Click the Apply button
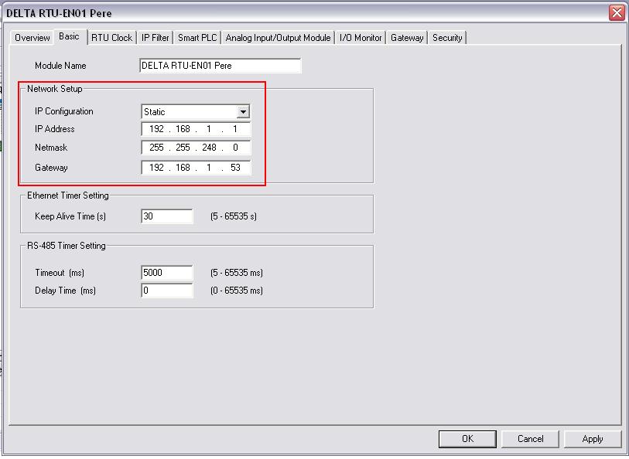Screen dimensions: 629x459 (x=592, y=439)
